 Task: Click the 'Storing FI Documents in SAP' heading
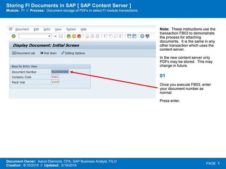41,6
